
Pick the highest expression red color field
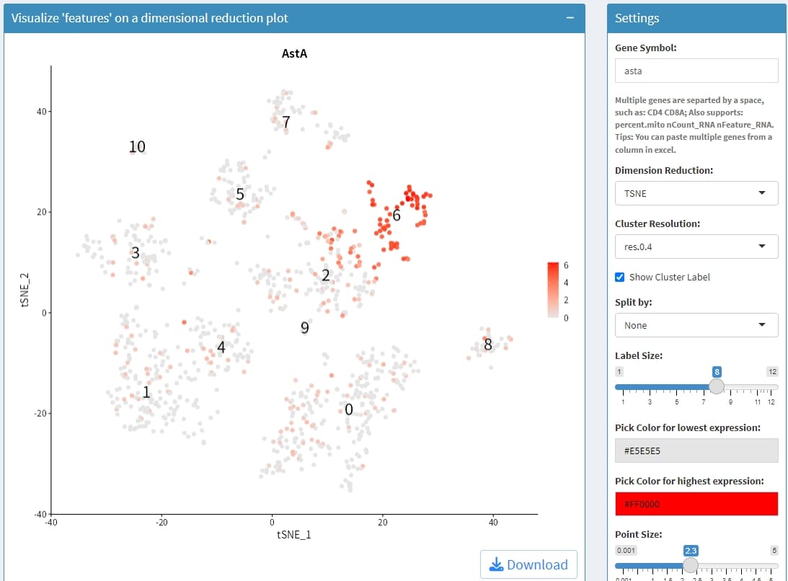[x=696, y=504]
